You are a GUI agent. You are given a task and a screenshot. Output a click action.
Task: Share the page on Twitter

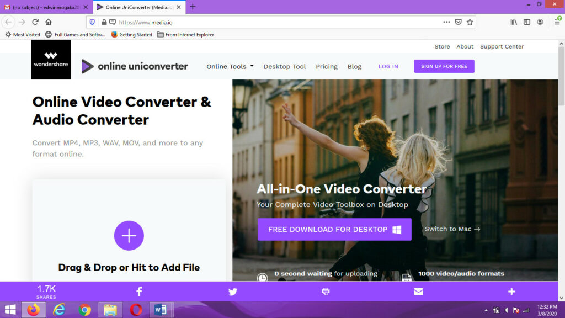coord(233,291)
